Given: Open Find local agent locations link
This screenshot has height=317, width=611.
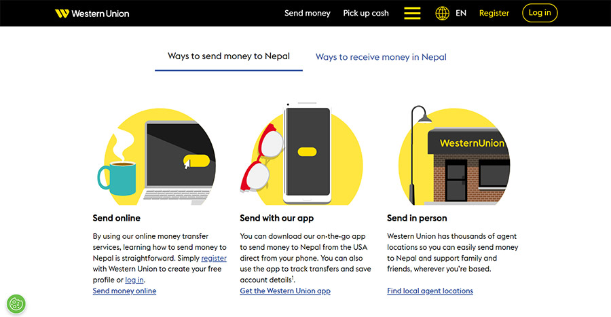Looking at the screenshot, I should click(430, 291).
